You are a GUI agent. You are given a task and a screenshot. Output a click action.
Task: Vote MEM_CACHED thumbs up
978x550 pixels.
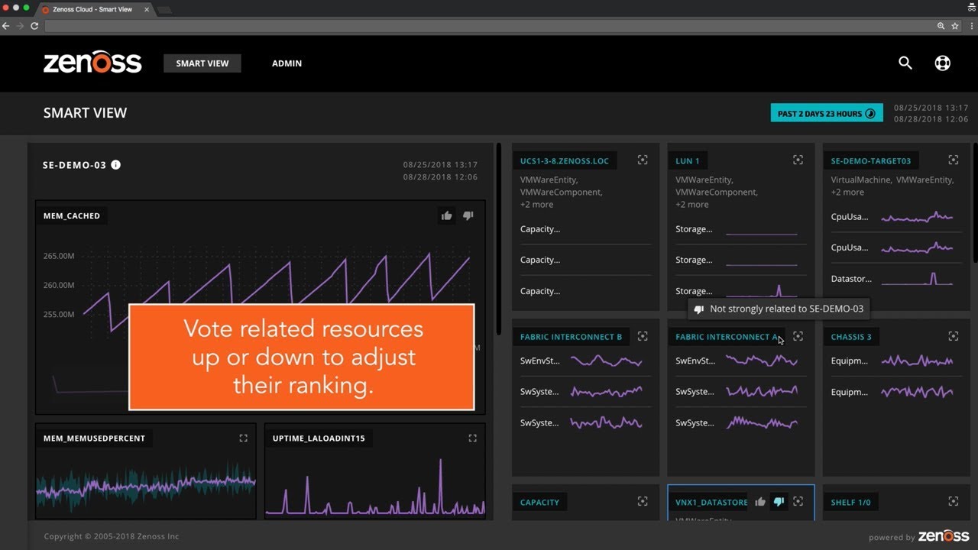(x=446, y=215)
